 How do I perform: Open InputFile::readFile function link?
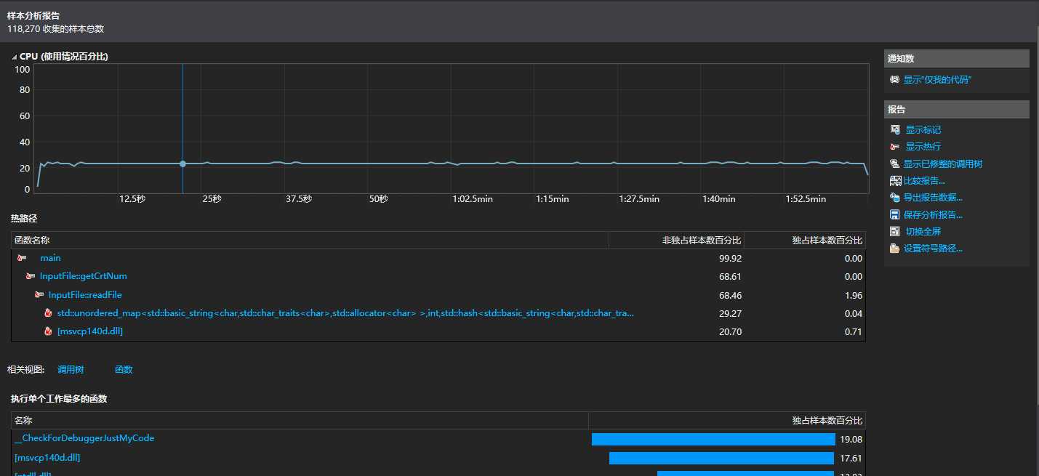(85, 295)
